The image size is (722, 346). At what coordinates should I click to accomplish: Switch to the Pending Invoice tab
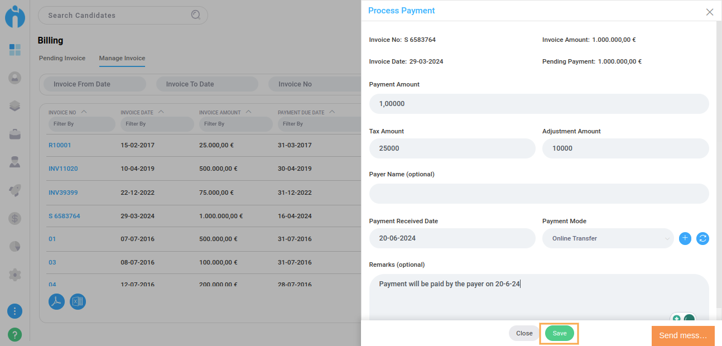click(x=62, y=58)
